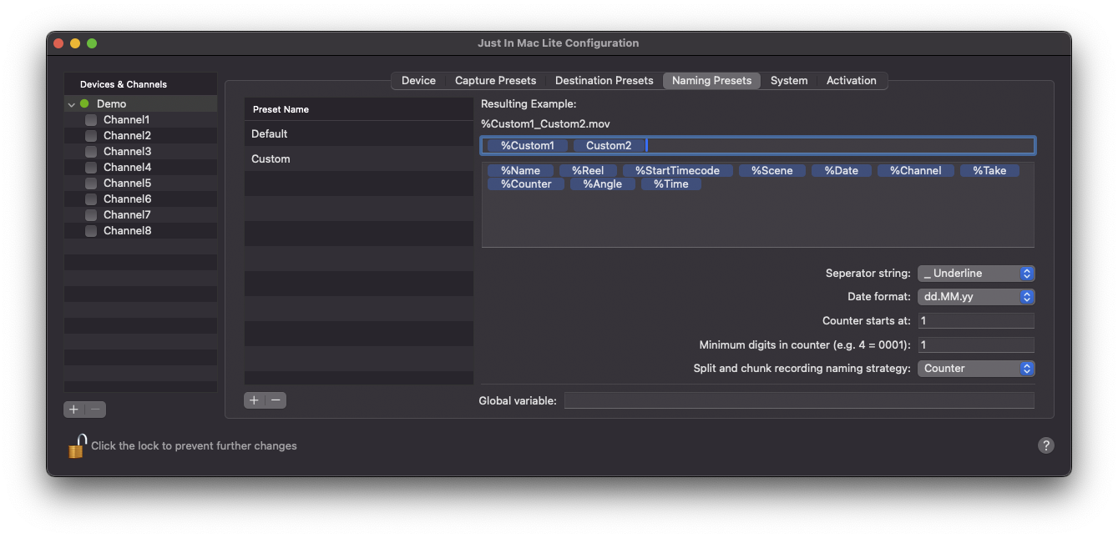Open the Destination Presets tab

(x=604, y=80)
